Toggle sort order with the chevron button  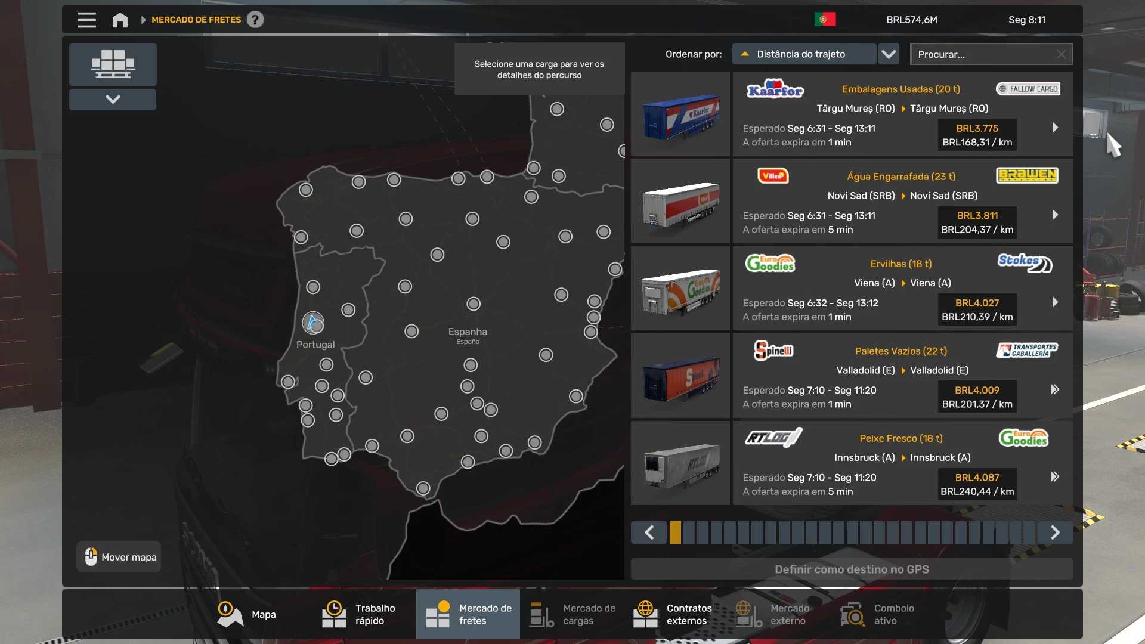(x=889, y=54)
